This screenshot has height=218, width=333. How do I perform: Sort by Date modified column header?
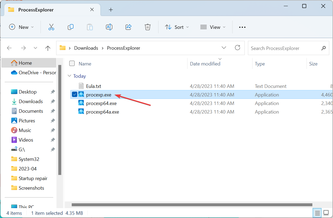click(x=205, y=64)
